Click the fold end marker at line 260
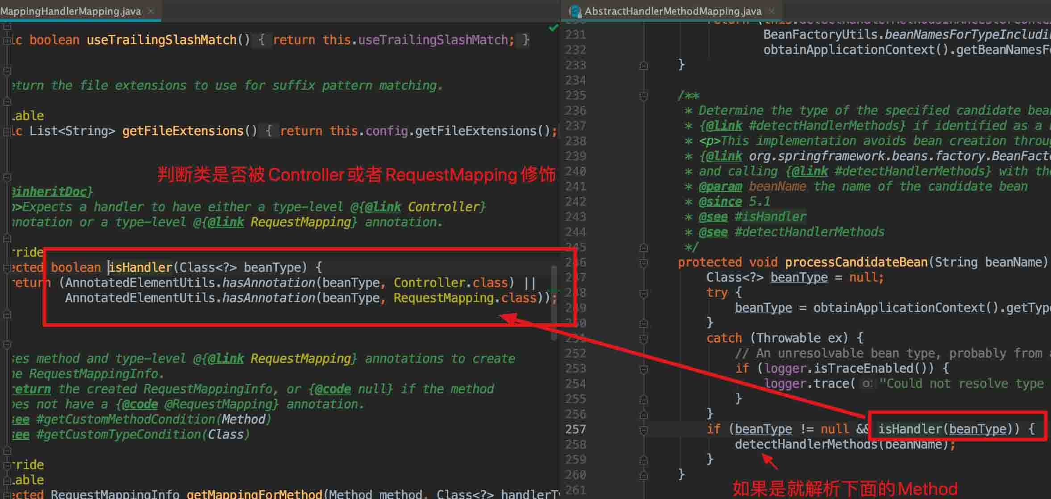Image resolution: width=1051 pixels, height=499 pixels. click(643, 475)
